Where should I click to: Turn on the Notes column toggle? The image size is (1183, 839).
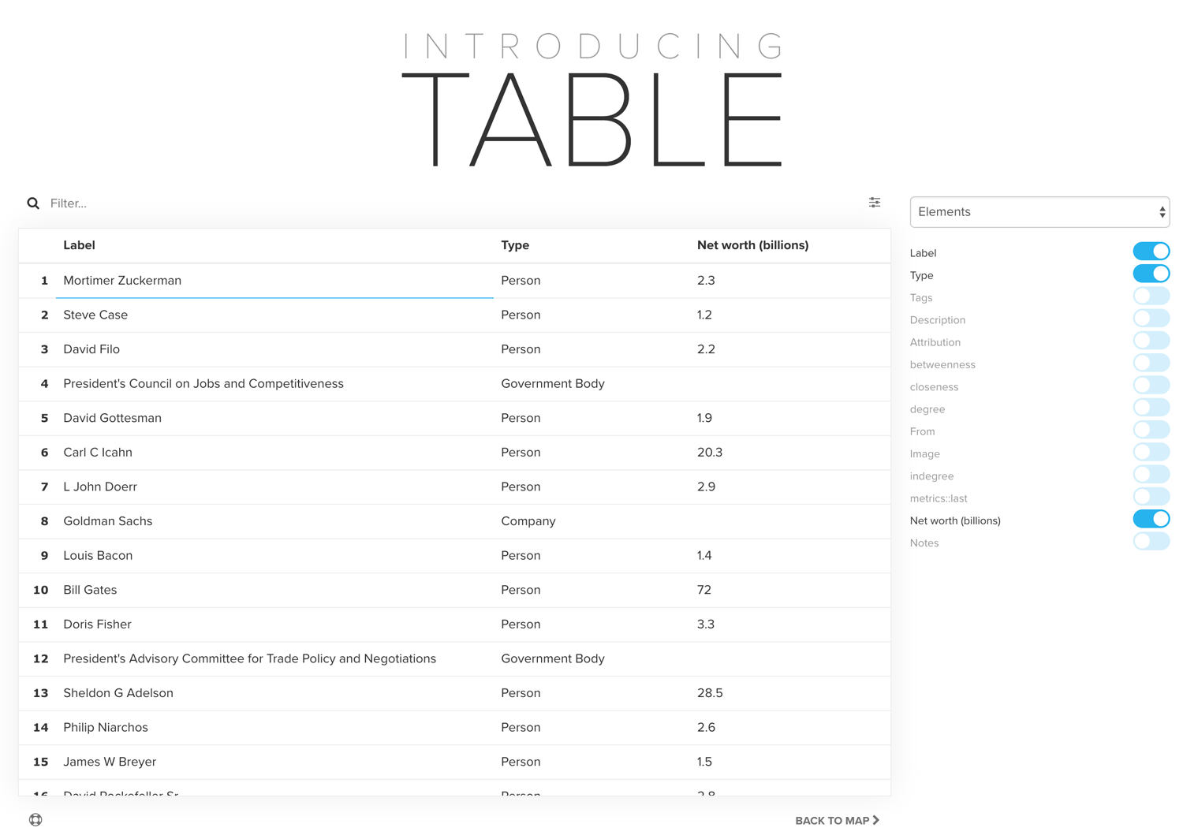tap(1151, 542)
